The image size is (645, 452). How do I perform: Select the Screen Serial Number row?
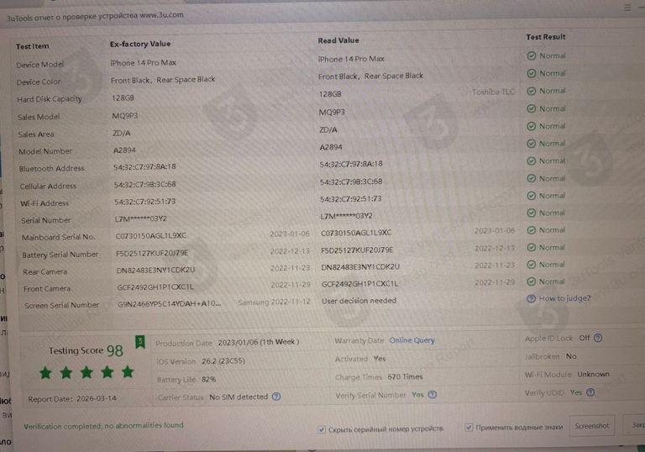point(62,305)
